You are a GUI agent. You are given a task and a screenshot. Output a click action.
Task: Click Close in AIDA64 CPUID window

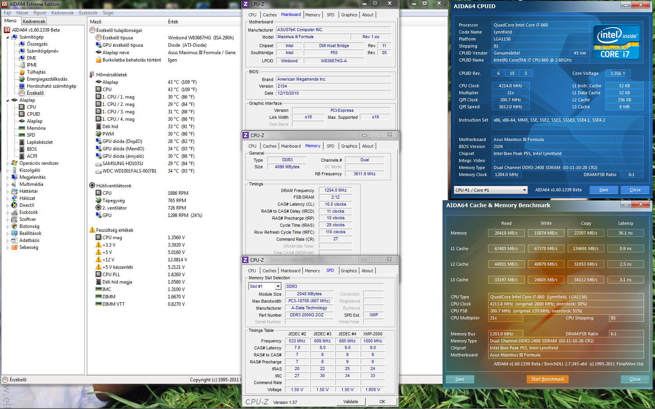click(x=635, y=190)
